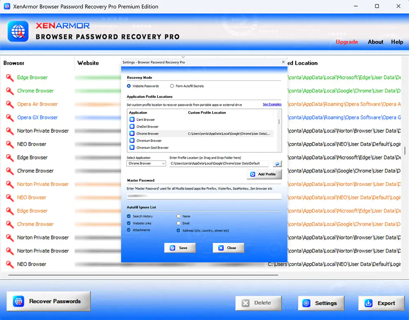Click the Website column header

tap(88, 63)
